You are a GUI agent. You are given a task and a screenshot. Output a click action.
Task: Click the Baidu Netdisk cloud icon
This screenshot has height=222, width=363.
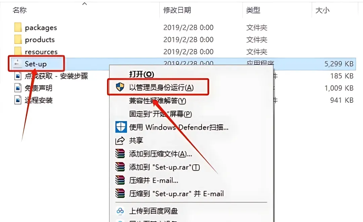120,211
